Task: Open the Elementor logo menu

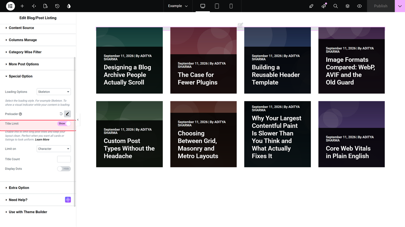Action: coord(10,6)
